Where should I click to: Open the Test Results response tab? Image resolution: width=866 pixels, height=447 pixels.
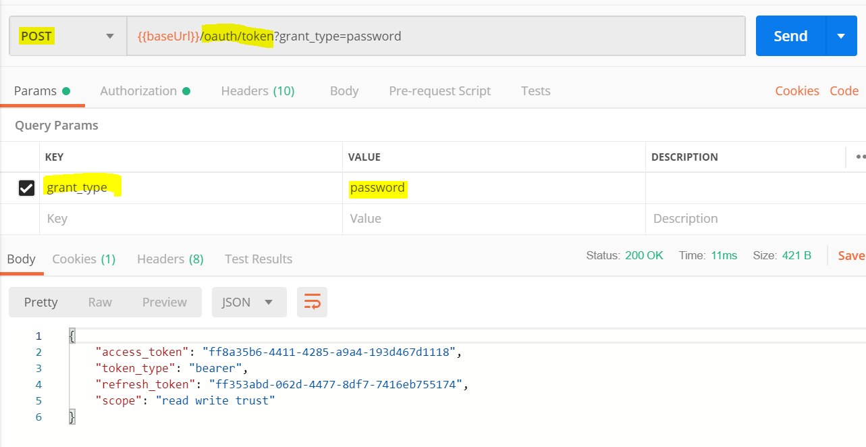[x=258, y=259]
